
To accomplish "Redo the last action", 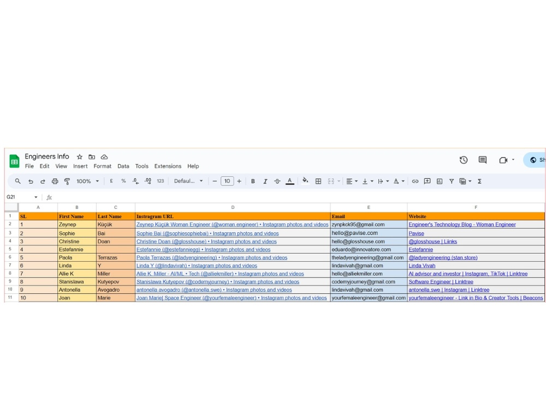I will pyautogui.click(x=43, y=181).
